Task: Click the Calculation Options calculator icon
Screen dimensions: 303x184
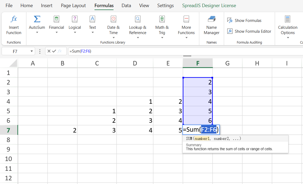Action: pos(287,19)
